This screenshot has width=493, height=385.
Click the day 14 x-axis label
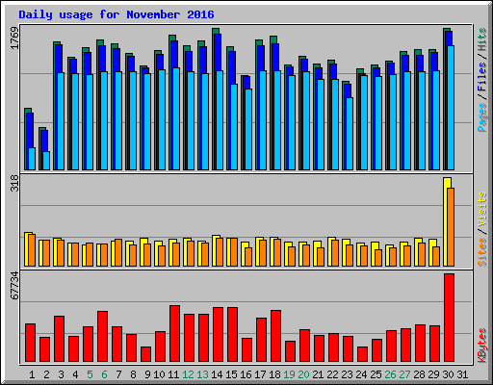point(217,374)
